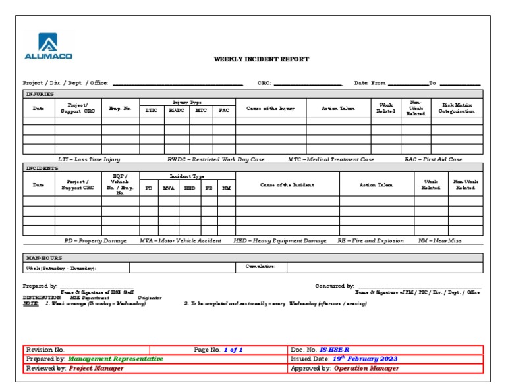Click 'Project/ Support CRC' header in Injuries table
Viewport: 506px width, 391px height.
78,108
